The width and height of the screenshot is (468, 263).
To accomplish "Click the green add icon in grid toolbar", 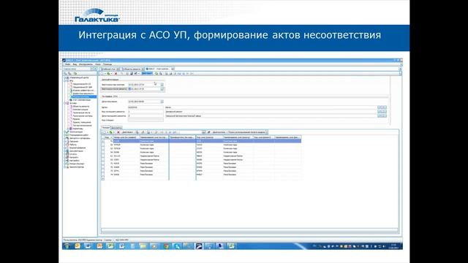I will coord(110,132).
